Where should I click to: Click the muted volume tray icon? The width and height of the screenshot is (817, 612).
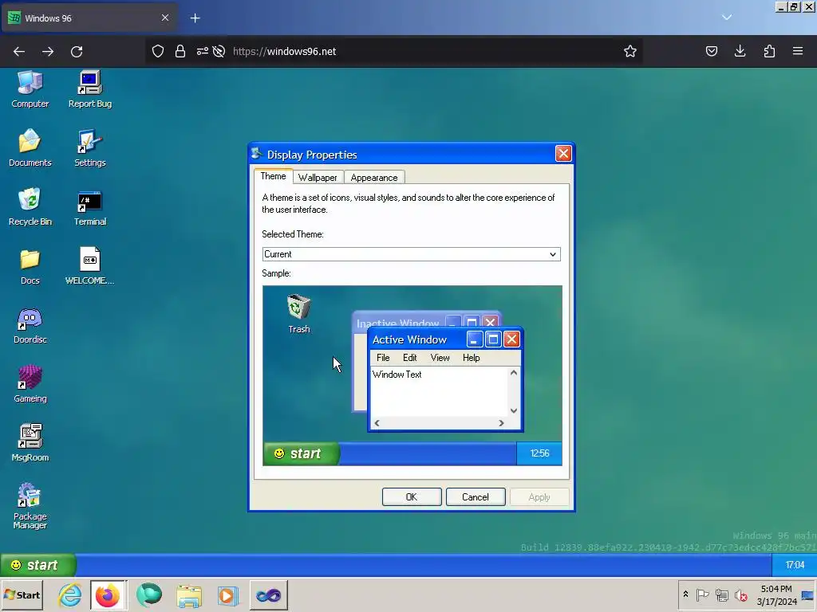point(740,594)
